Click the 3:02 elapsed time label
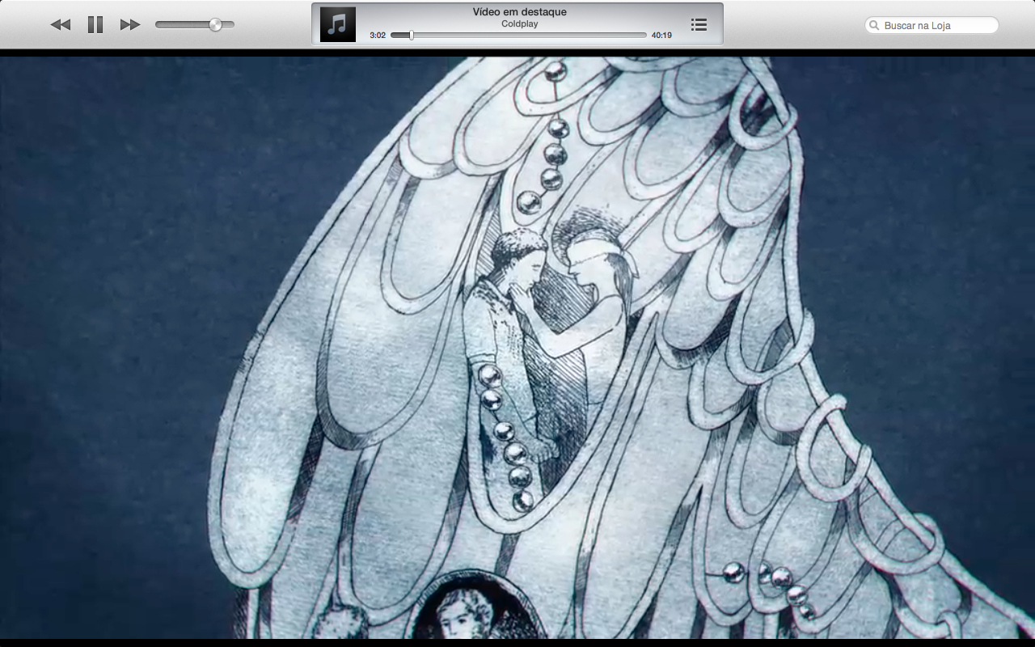The image size is (1035, 647). pos(378,36)
